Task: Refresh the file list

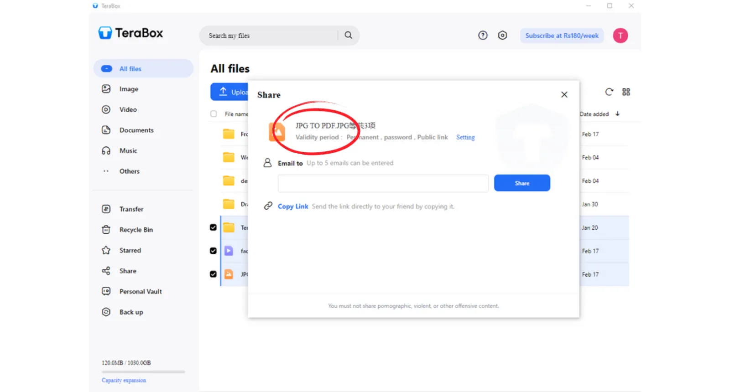Action: (609, 92)
